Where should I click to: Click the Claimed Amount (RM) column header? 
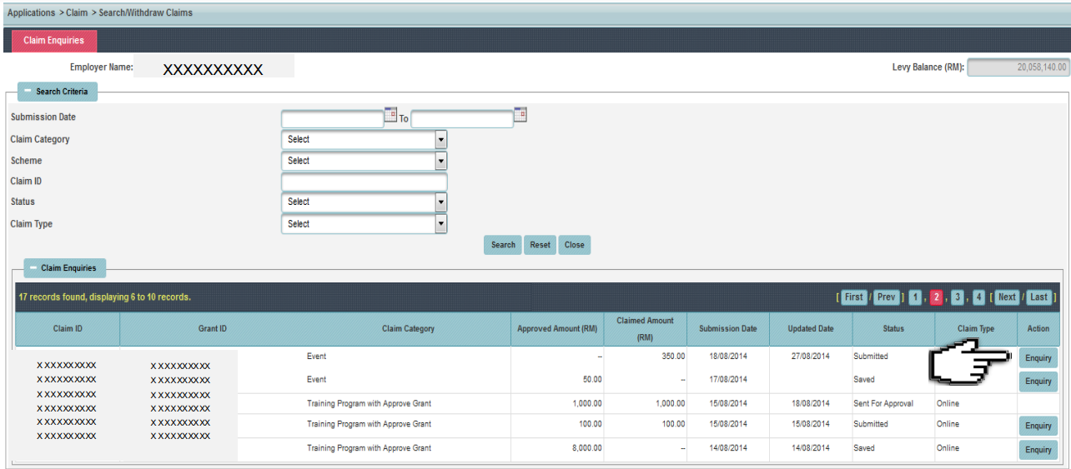tap(645, 329)
